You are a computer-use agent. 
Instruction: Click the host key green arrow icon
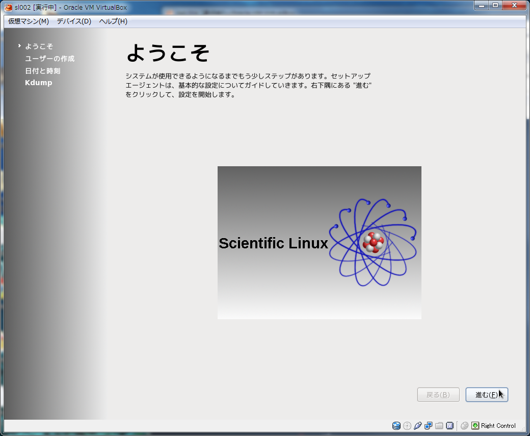tap(475, 425)
